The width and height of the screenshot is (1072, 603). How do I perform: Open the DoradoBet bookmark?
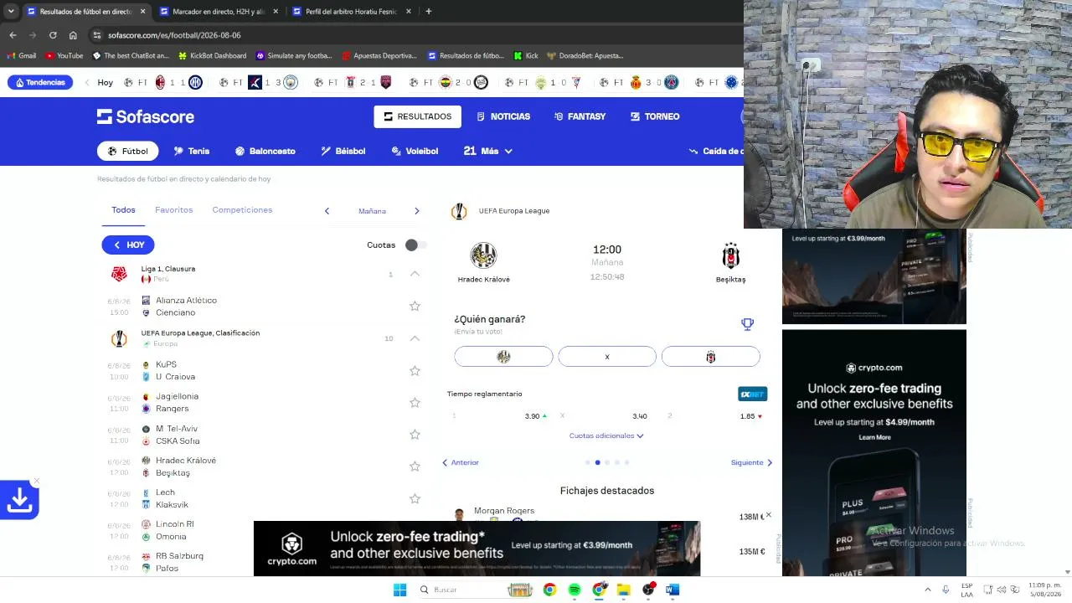[x=585, y=56]
